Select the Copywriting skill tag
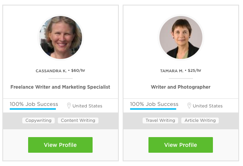 [x=38, y=120]
